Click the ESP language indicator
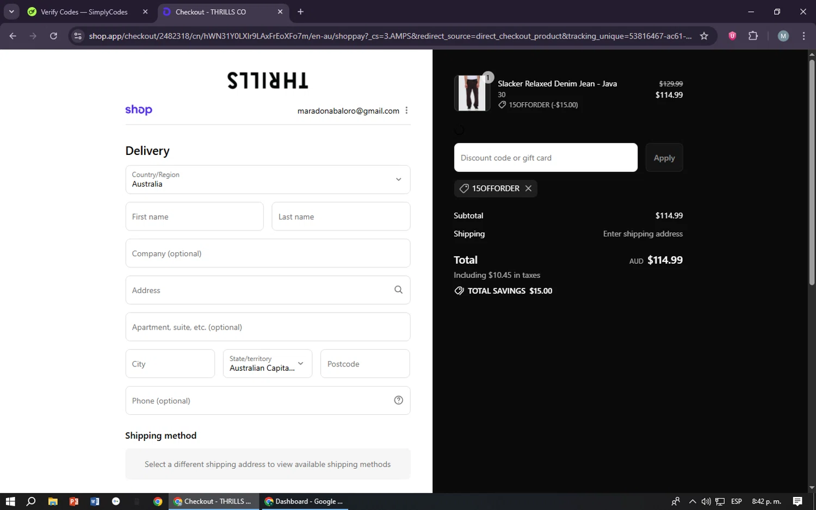816x510 pixels. click(x=737, y=501)
